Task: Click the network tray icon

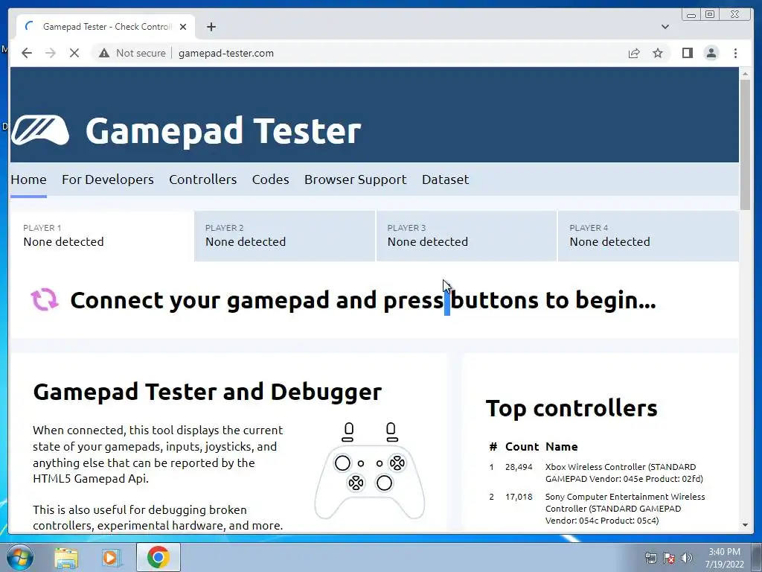Action: 650,558
